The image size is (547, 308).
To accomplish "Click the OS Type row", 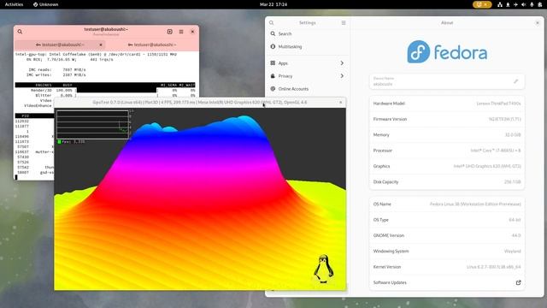I will click(447, 220).
